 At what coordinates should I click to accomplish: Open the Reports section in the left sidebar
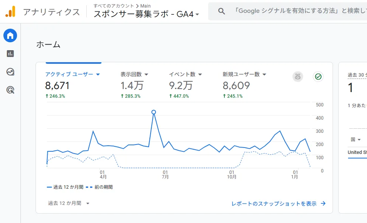[x=10, y=53]
